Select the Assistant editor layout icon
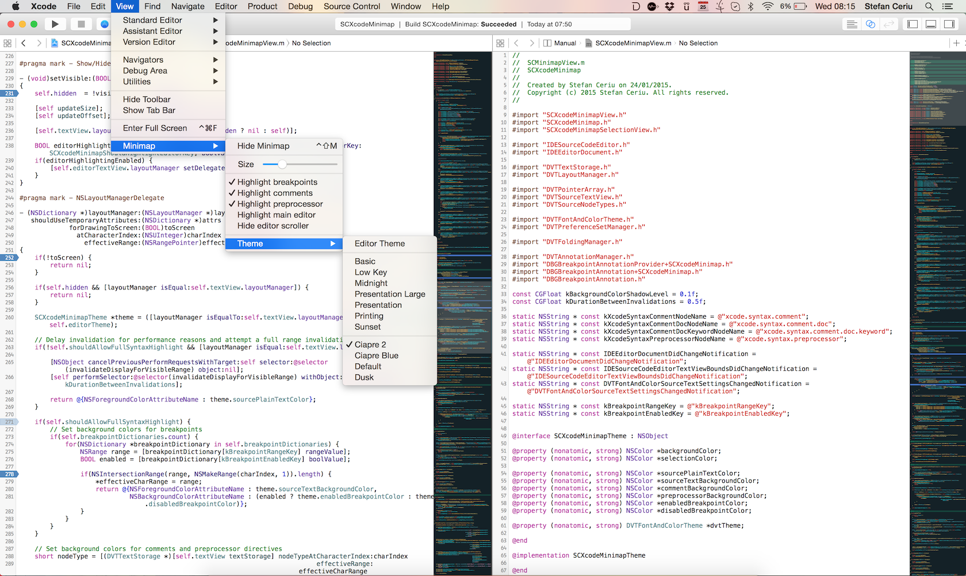 [871, 24]
